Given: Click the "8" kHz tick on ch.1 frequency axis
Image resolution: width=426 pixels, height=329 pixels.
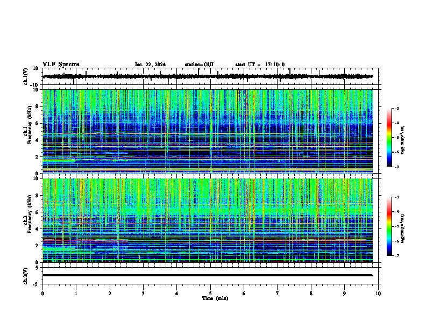Looking at the screenshot, I should click(x=38, y=106).
